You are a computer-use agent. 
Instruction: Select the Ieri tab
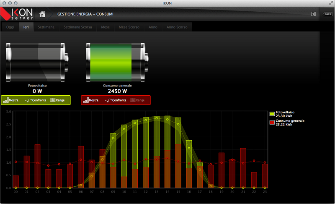pyautogui.click(x=26, y=27)
